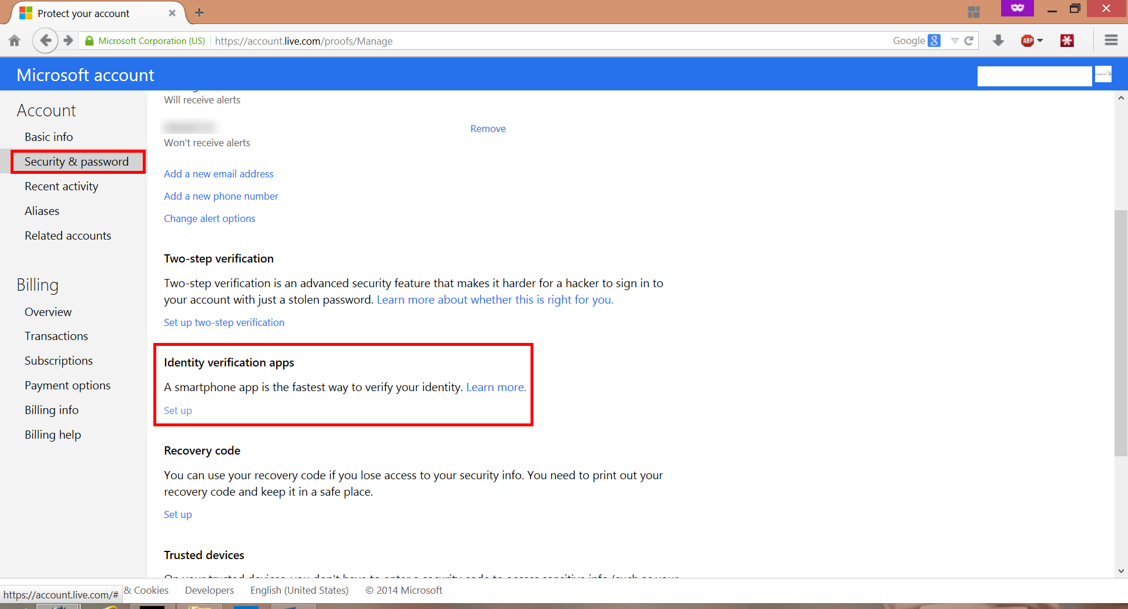Click the browser back arrow
The image size is (1128, 609).
[x=45, y=41]
